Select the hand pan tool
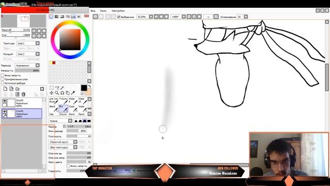 [x=68, y=93]
